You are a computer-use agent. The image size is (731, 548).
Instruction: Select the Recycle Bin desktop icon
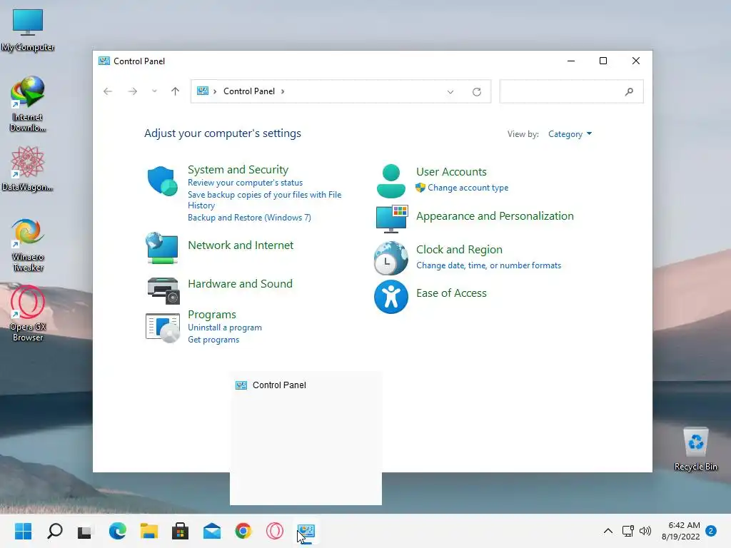pos(695,449)
